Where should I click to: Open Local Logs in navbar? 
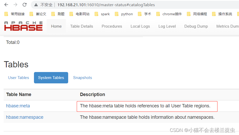[x=140, y=26]
